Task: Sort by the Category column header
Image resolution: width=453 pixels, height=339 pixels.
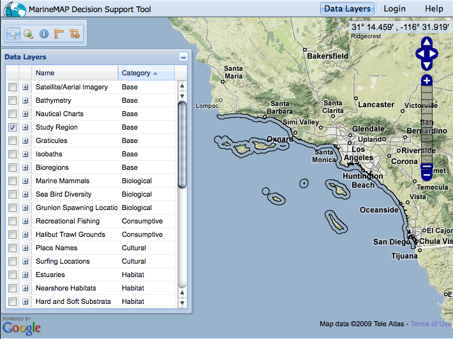Action: pos(146,73)
